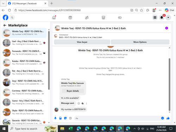Open conversation information purple icon
Screen dimensions: 176x132
click(x=166, y=28)
